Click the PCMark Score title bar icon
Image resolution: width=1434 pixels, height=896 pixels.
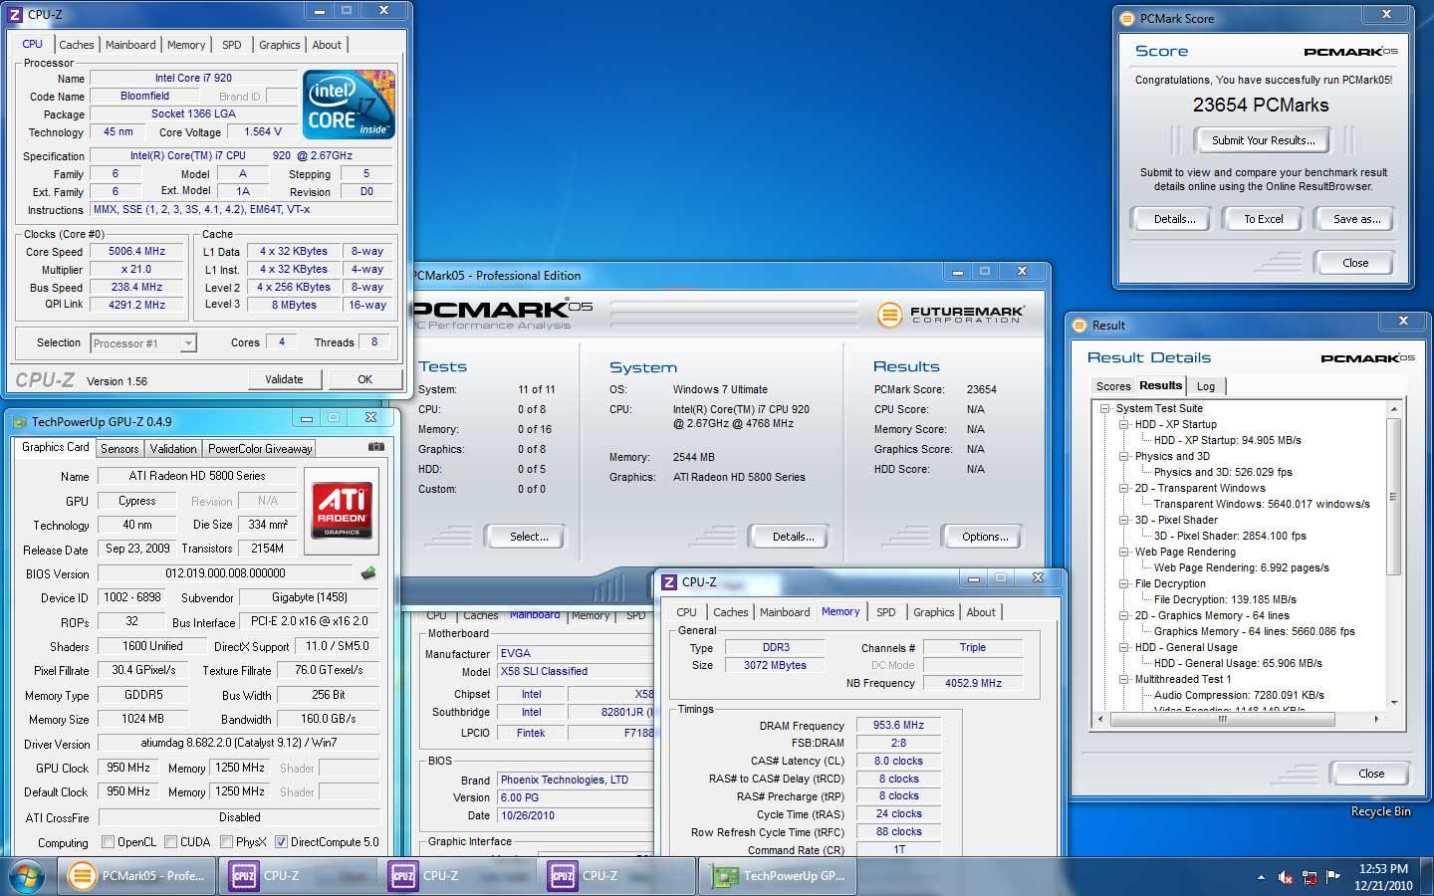1127,18
